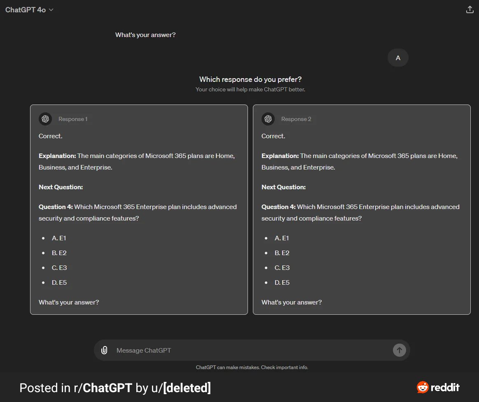Click 'Correct.' text in Response 1
The width and height of the screenshot is (479, 402).
point(50,136)
